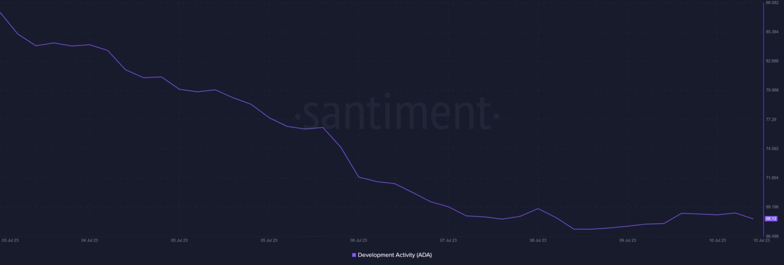Toggle the Development Activity (ADA) legend label
784x265 pixels.
tap(395, 255)
